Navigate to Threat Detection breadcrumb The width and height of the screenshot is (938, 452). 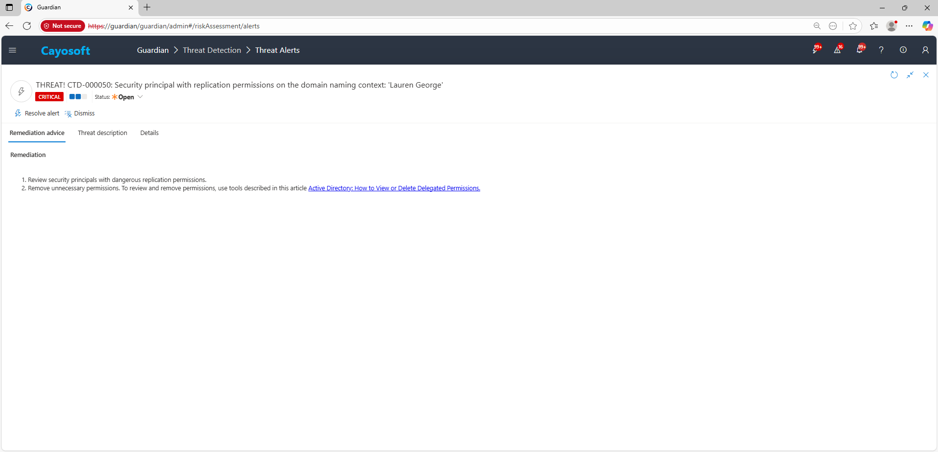click(x=212, y=50)
